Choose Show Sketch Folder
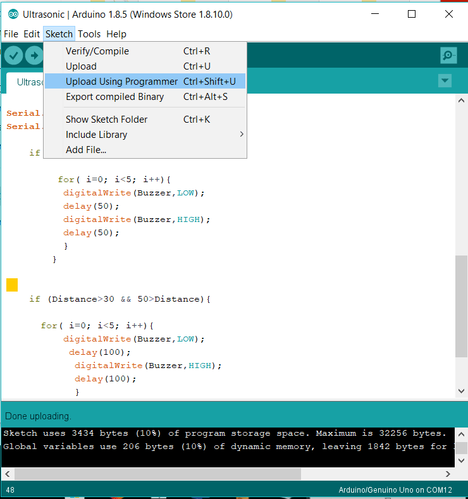 [145, 120]
